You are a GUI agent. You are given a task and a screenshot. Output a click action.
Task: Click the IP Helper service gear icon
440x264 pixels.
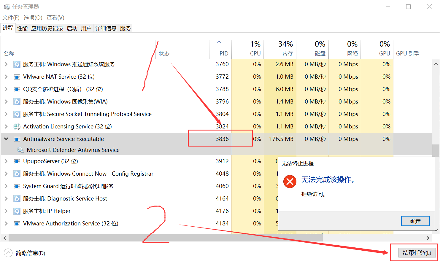point(17,211)
